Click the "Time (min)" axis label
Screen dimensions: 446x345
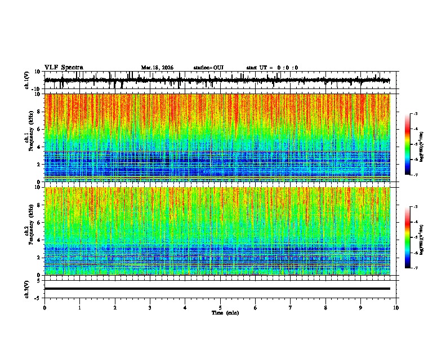(x=225, y=313)
